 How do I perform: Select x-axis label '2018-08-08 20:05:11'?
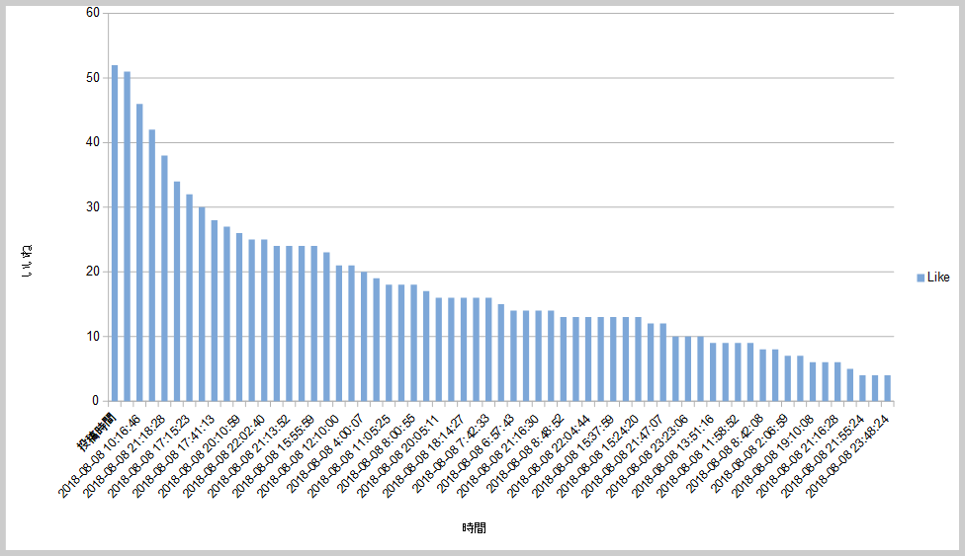pos(398,455)
